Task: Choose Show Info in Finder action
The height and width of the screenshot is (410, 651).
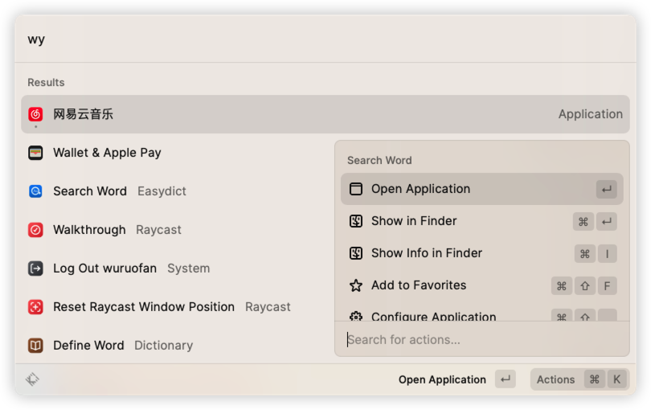Action: (482, 253)
